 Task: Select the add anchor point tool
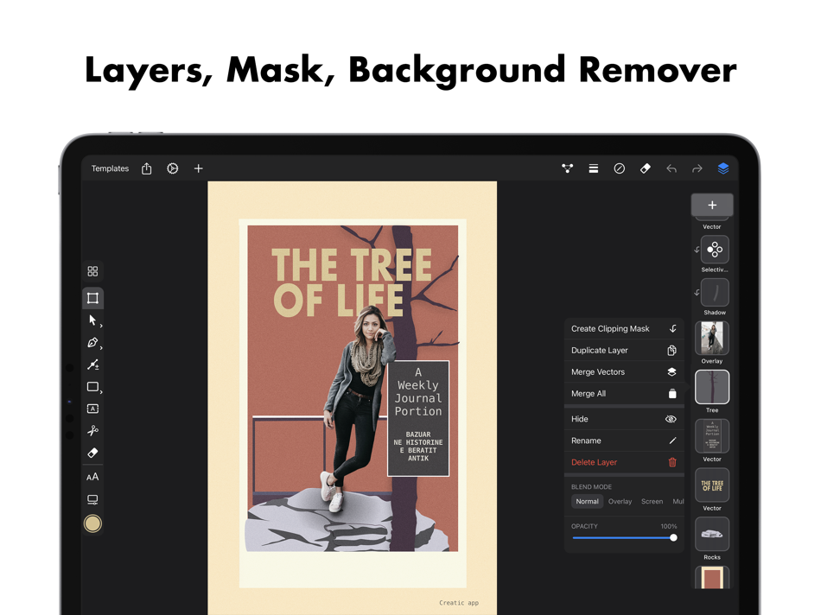point(92,365)
